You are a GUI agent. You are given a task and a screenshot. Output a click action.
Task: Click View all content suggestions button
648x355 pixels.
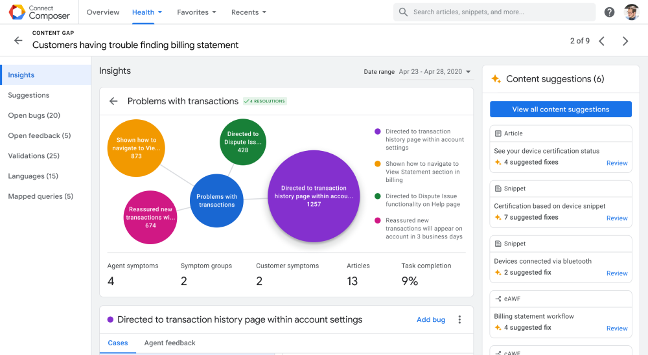click(561, 109)
